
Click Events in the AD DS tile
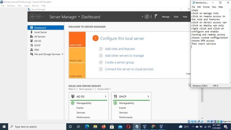point(80,108)
